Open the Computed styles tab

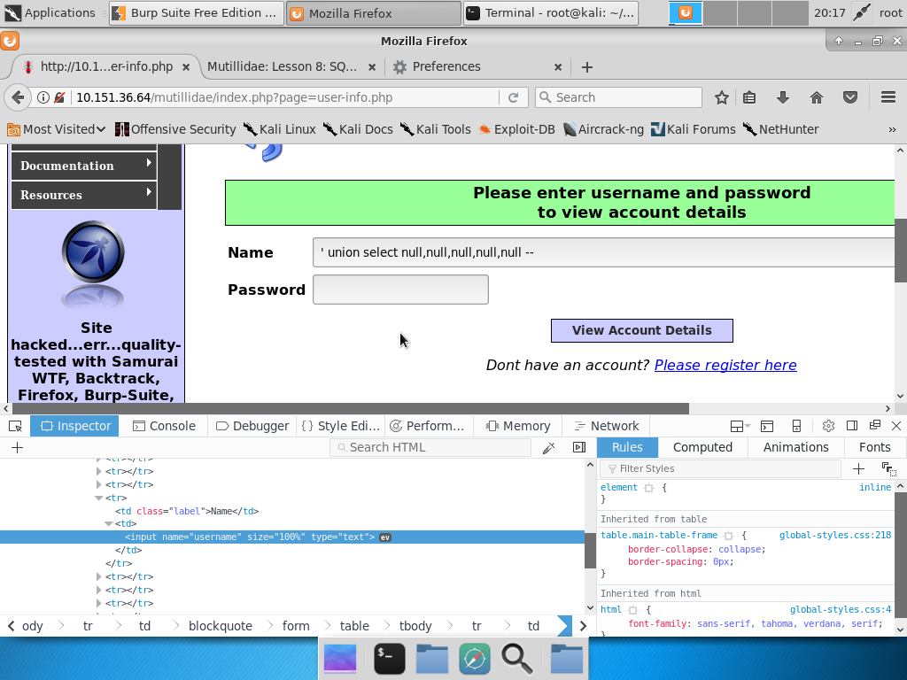[702, 447]
